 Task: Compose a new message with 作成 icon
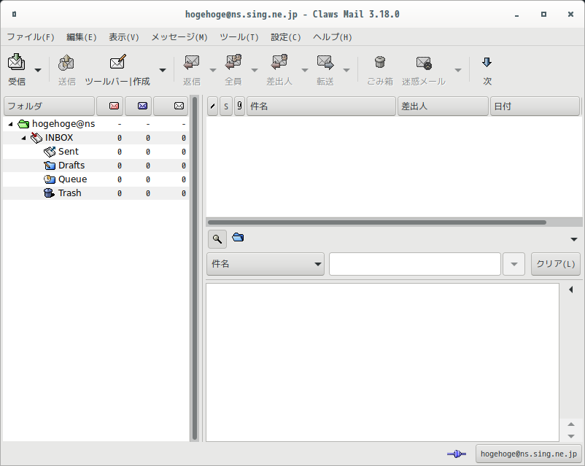(x=117, y=62)
